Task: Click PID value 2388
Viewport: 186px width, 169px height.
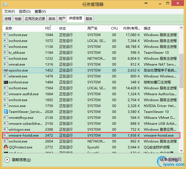Action: [49, 129]
